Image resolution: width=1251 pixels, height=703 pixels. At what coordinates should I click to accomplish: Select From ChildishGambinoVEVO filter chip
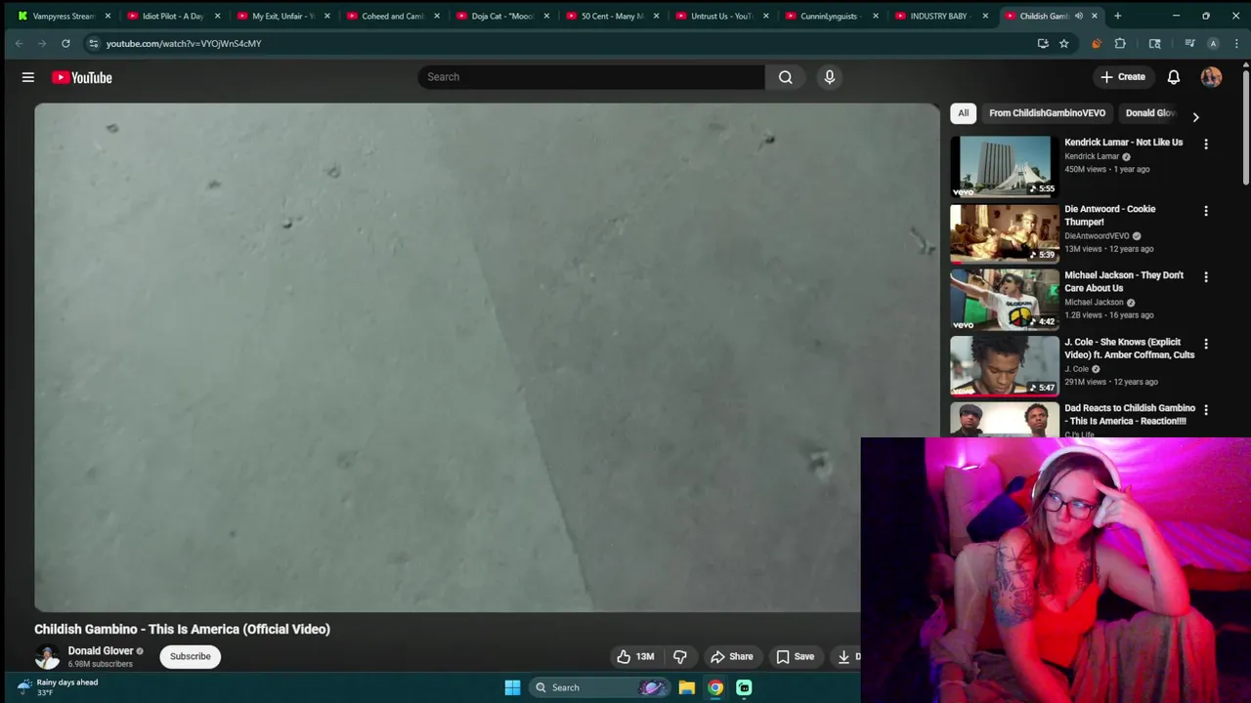coord(1047,113)
